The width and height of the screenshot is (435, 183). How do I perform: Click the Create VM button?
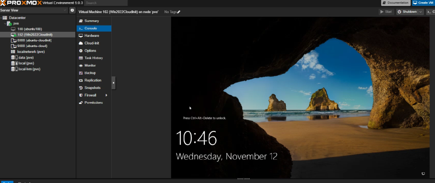coord(421,3)
